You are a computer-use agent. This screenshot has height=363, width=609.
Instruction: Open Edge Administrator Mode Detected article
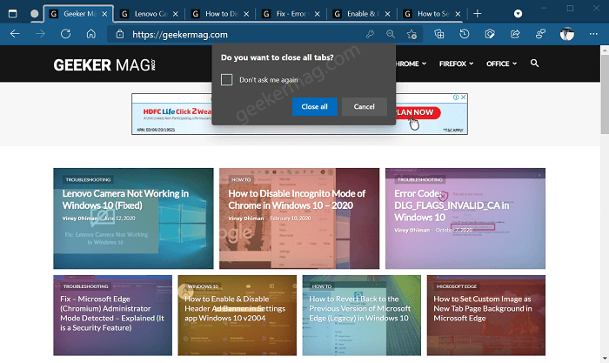[112, 313]
